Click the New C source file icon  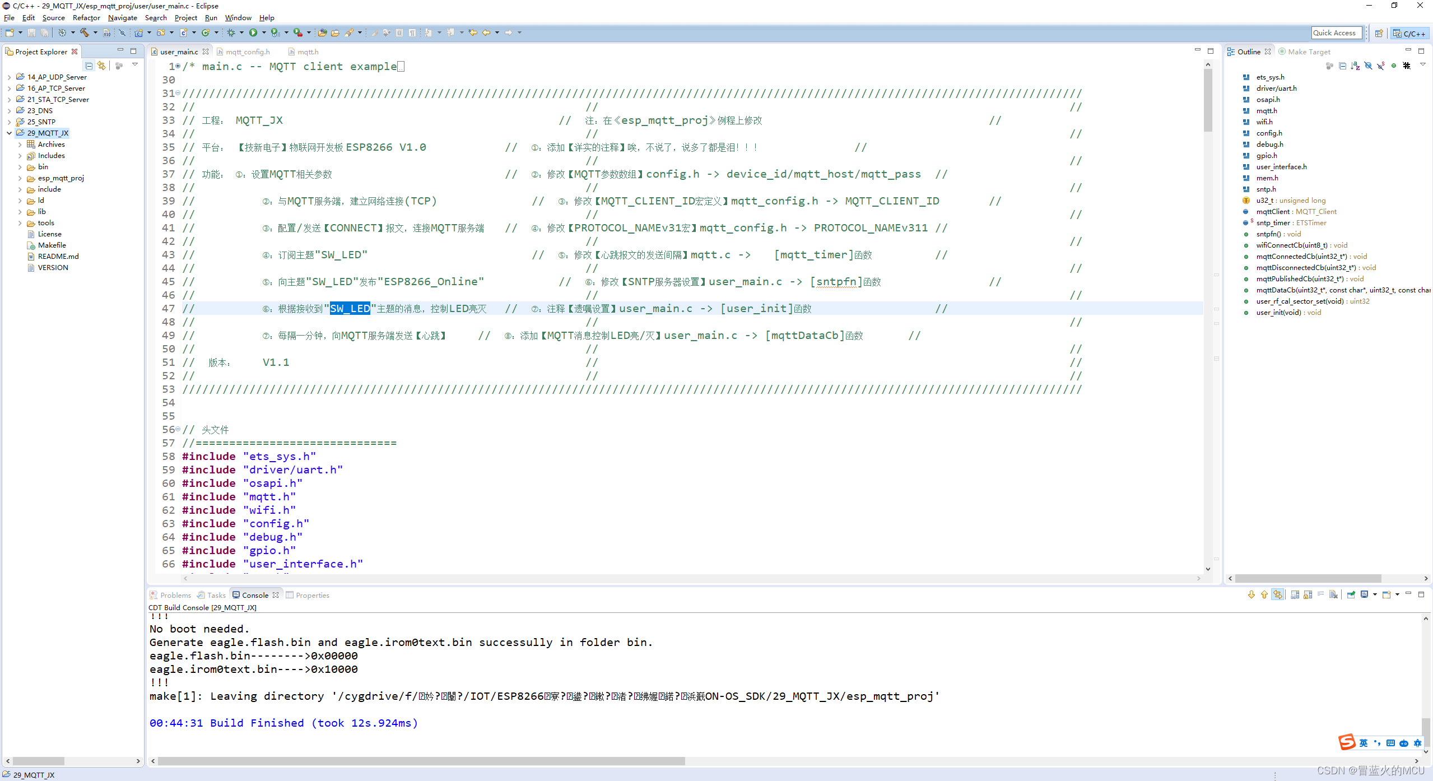[x=184, y=32]
